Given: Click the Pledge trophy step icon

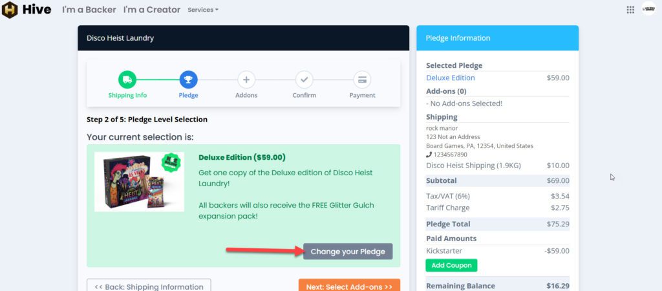Looking at the screenshot, I should tap(188, 80).
